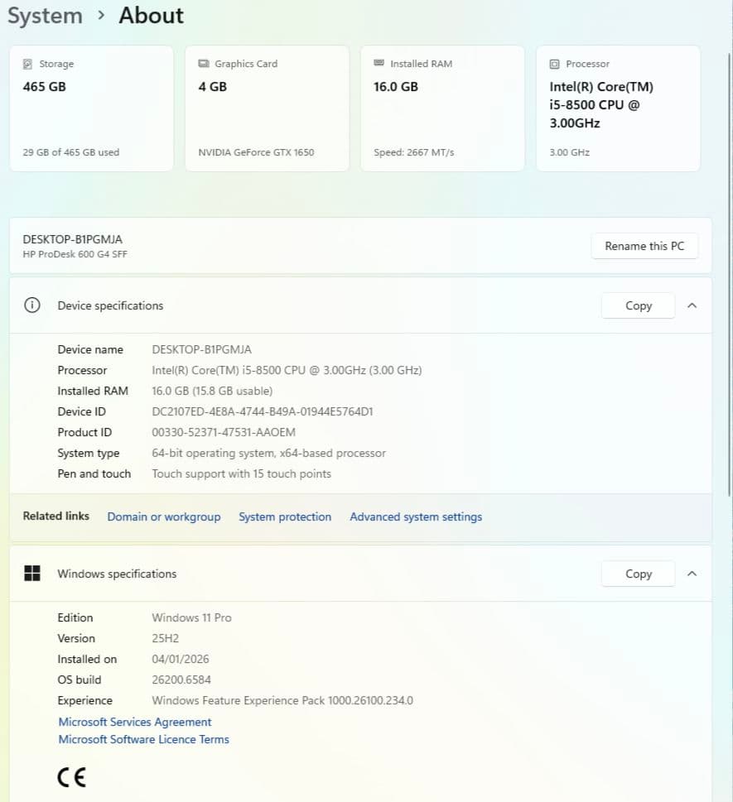Viewport: 733px width, 802px height.
Task: Click the Graphics Card icon
Action: [x=204, y=64]
